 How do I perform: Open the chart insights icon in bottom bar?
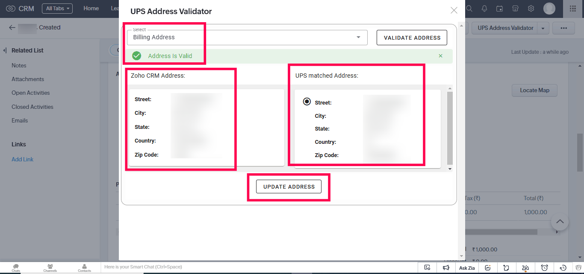tap(488, 268)
